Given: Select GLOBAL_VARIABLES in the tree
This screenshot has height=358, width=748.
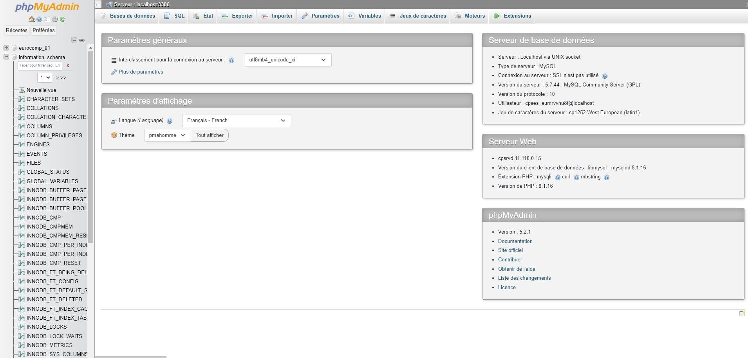Looking at the screenshot, I should 52,181.
